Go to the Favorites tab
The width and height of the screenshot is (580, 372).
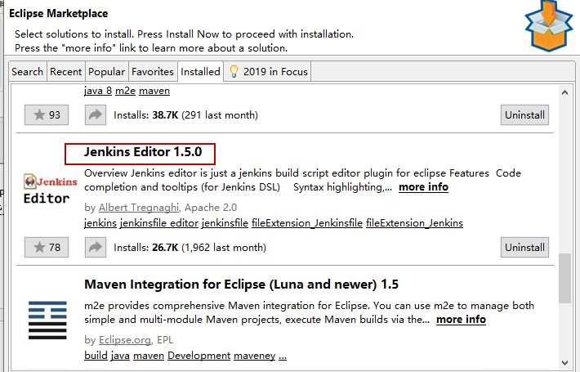coord(153,72)
